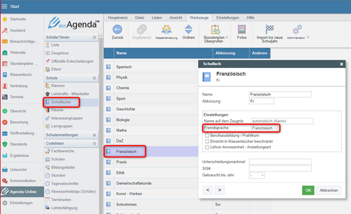Open Agenda Online in the sidebar

[x=22, y=192]
